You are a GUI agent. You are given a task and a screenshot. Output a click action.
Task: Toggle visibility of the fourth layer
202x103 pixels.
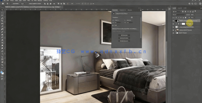point(173,30)
